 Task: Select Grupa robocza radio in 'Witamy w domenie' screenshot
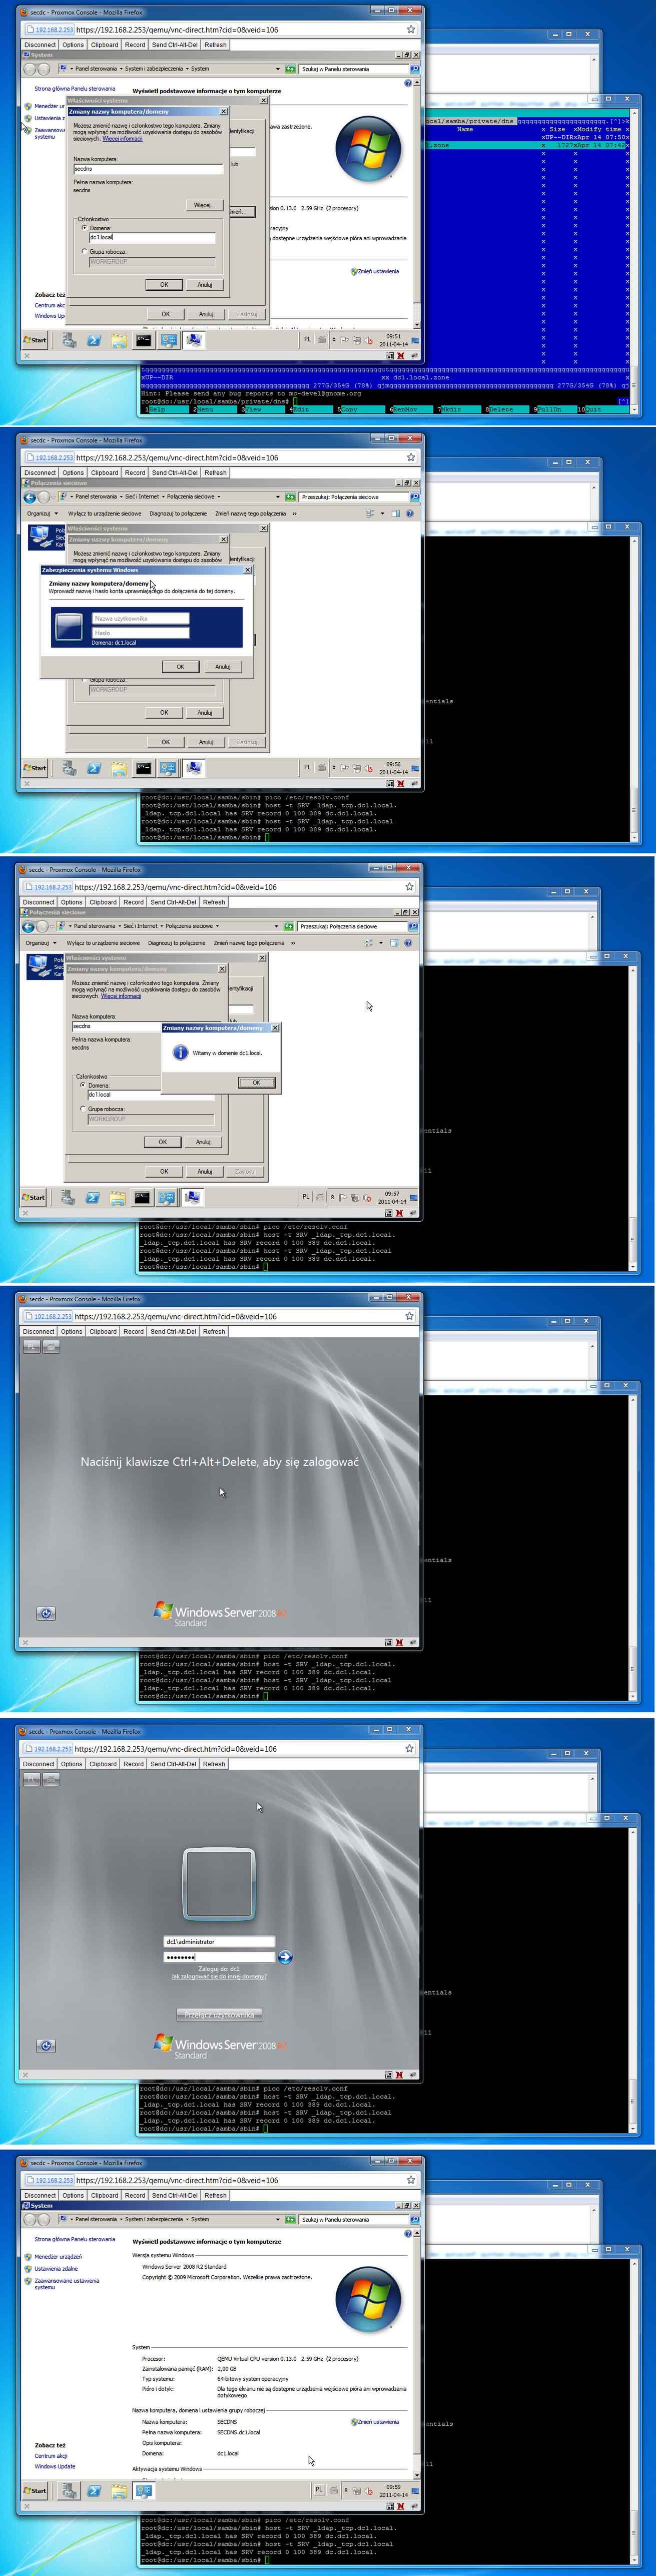click(83, 1108)
